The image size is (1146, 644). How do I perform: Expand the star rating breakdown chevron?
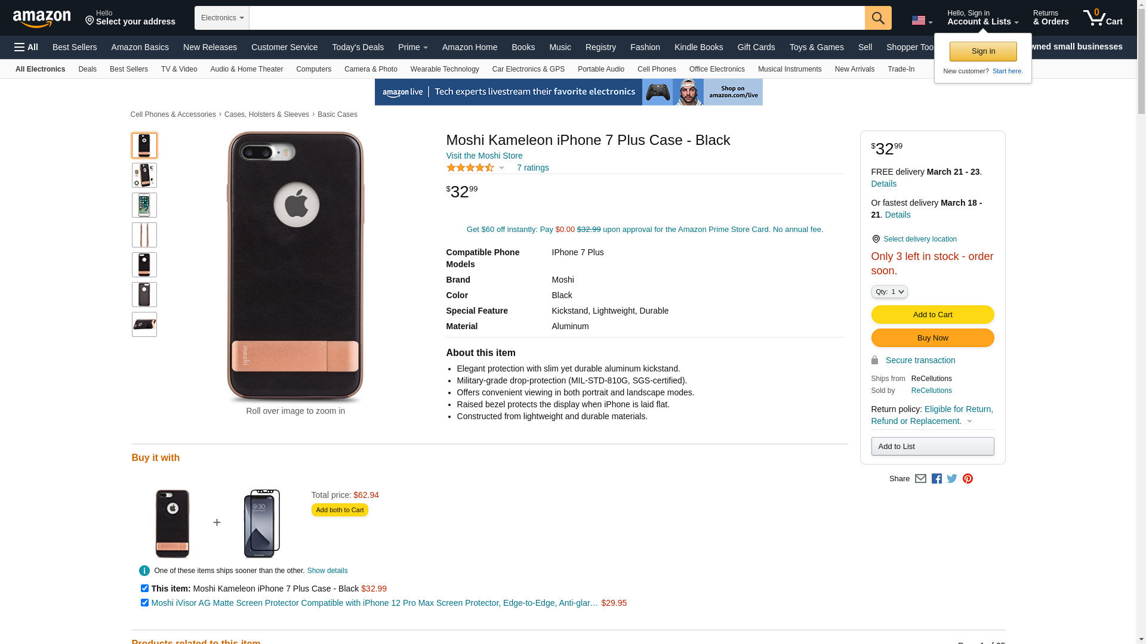click(501, 168)
